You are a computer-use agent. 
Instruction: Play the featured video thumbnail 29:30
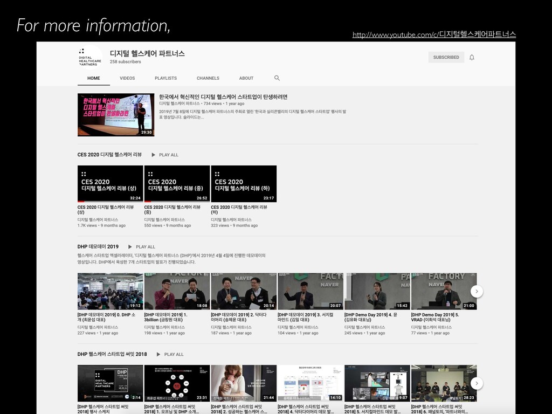[116, 115]
